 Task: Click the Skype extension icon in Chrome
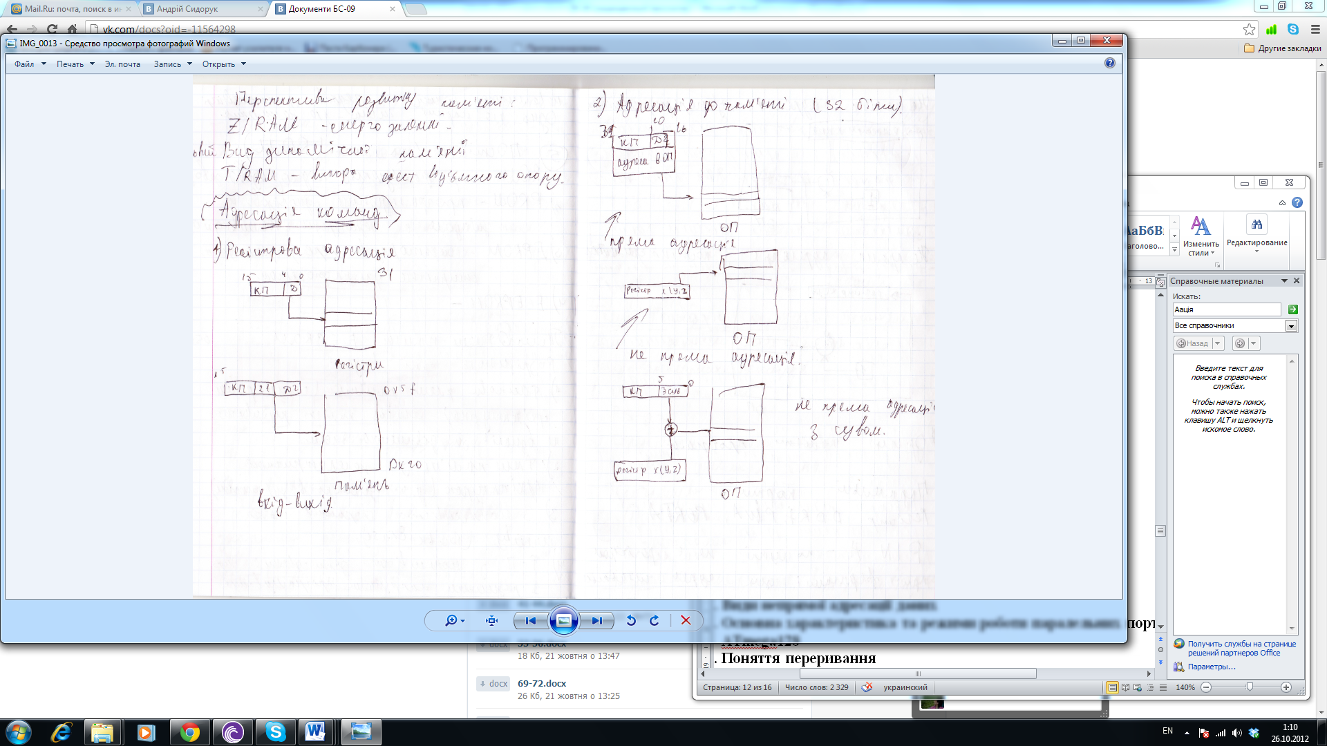(1293, 29)
